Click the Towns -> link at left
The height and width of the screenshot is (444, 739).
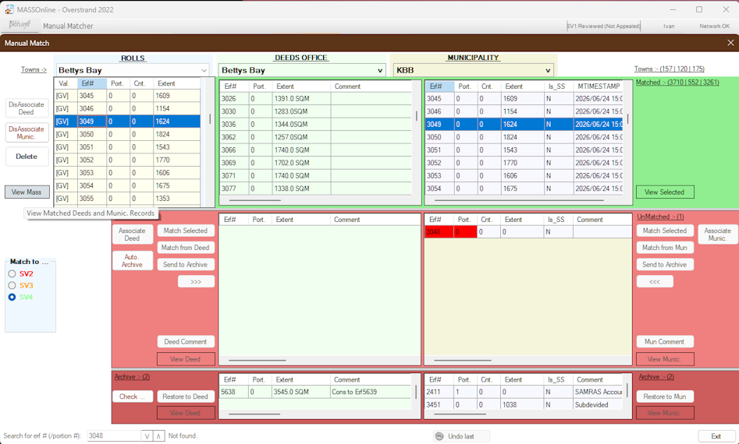point(34,69)
